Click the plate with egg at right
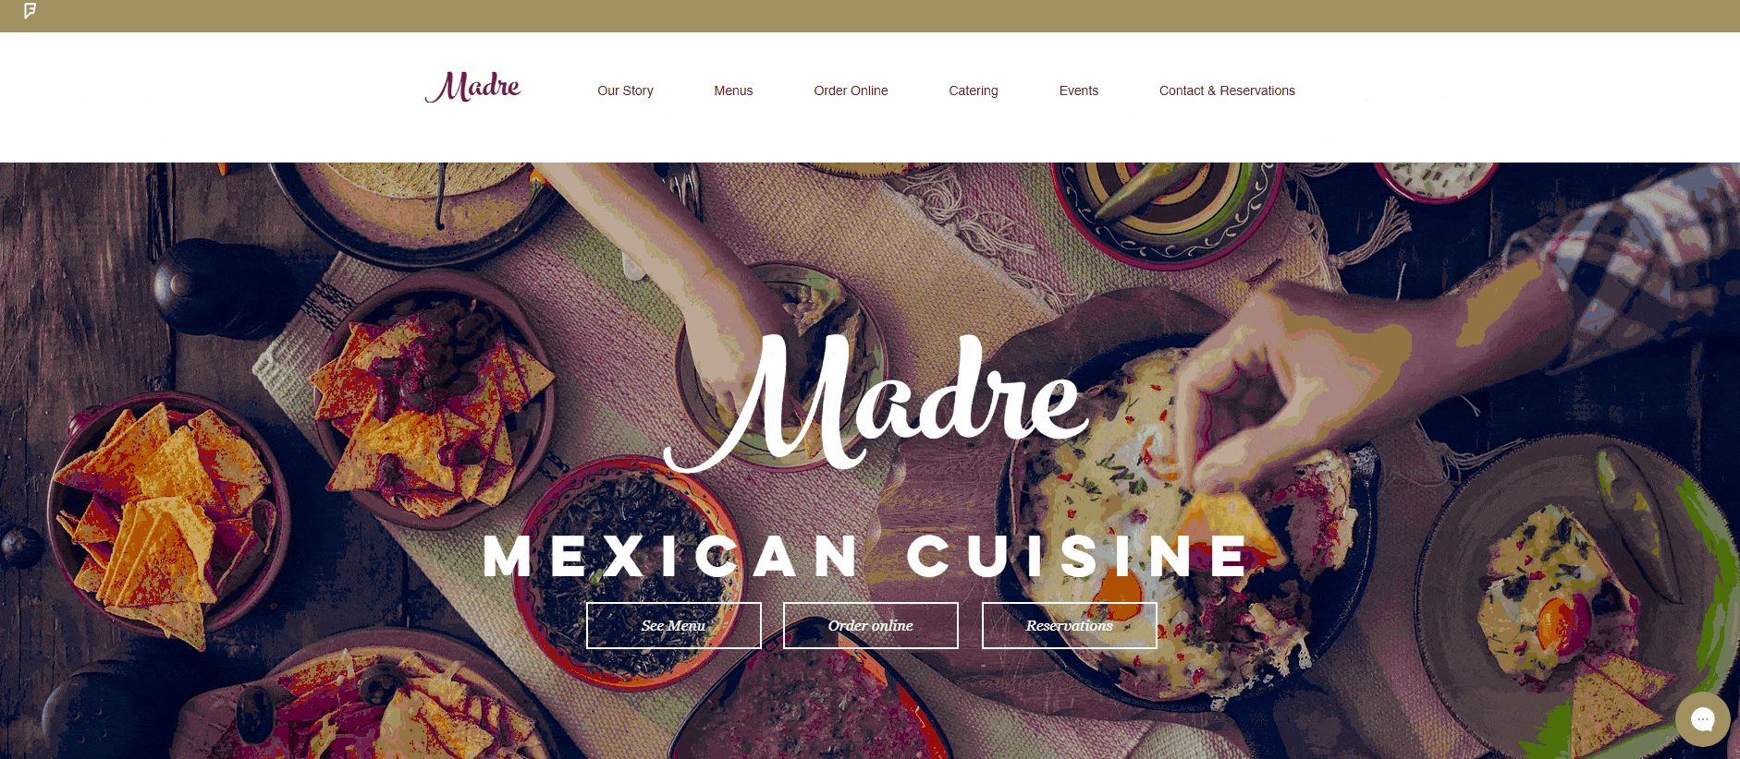This screenshot has height=759, width=1740. point(1562,591)
